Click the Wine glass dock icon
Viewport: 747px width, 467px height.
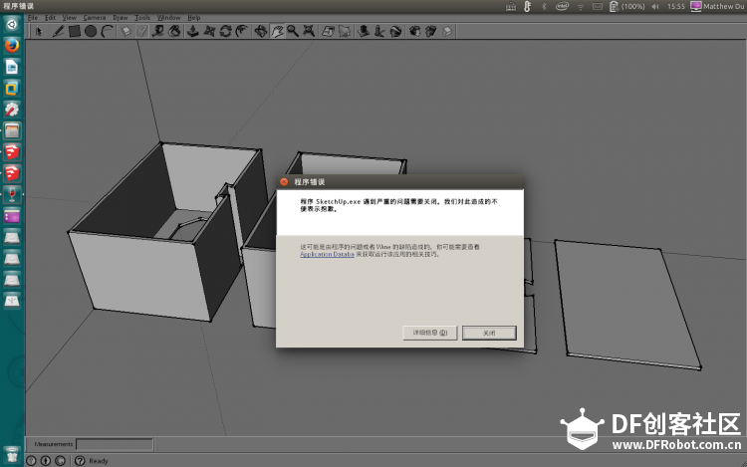12,195
